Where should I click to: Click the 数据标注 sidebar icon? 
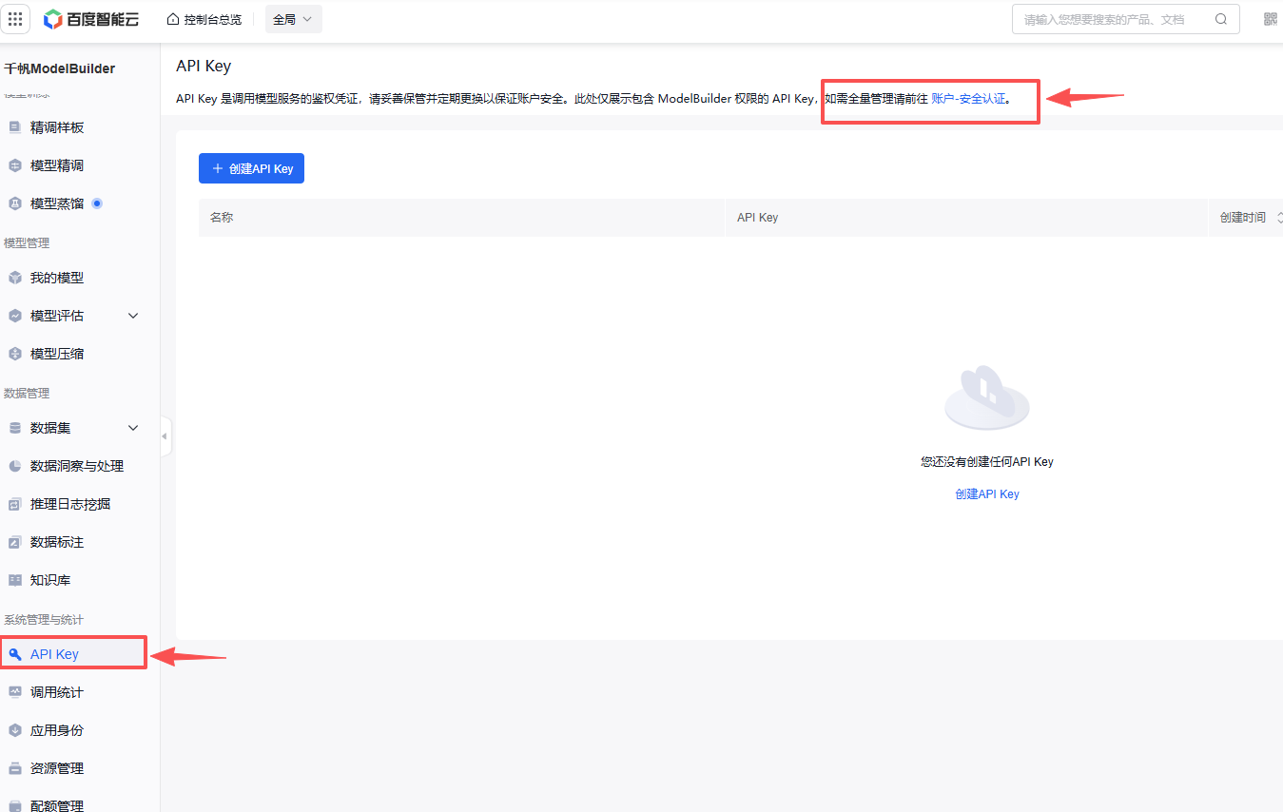click(x=15, y=542)
